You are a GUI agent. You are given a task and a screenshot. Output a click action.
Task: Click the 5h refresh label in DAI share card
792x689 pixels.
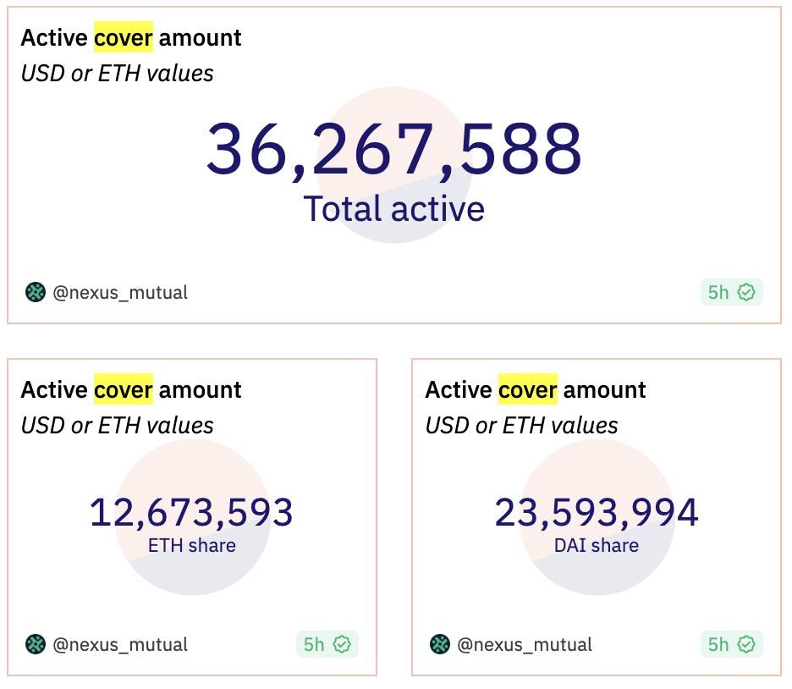coord(718,644)
